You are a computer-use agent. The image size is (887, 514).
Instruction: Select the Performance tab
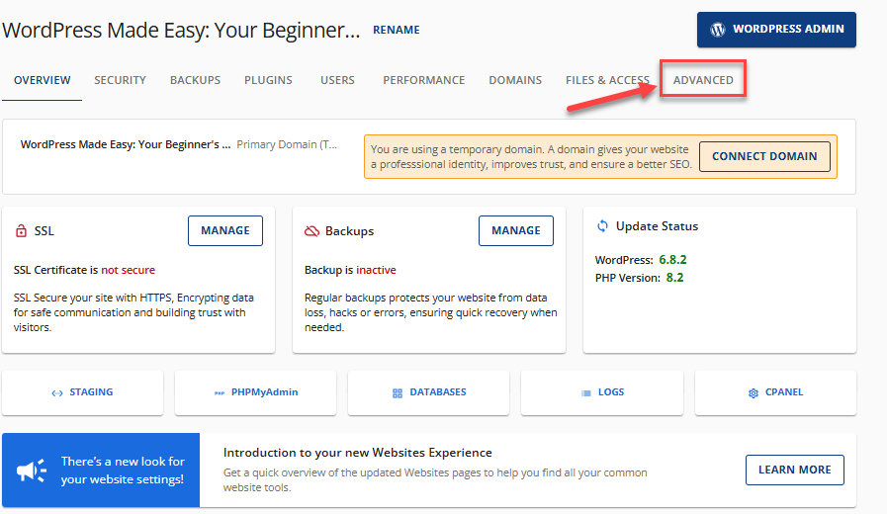423,80
